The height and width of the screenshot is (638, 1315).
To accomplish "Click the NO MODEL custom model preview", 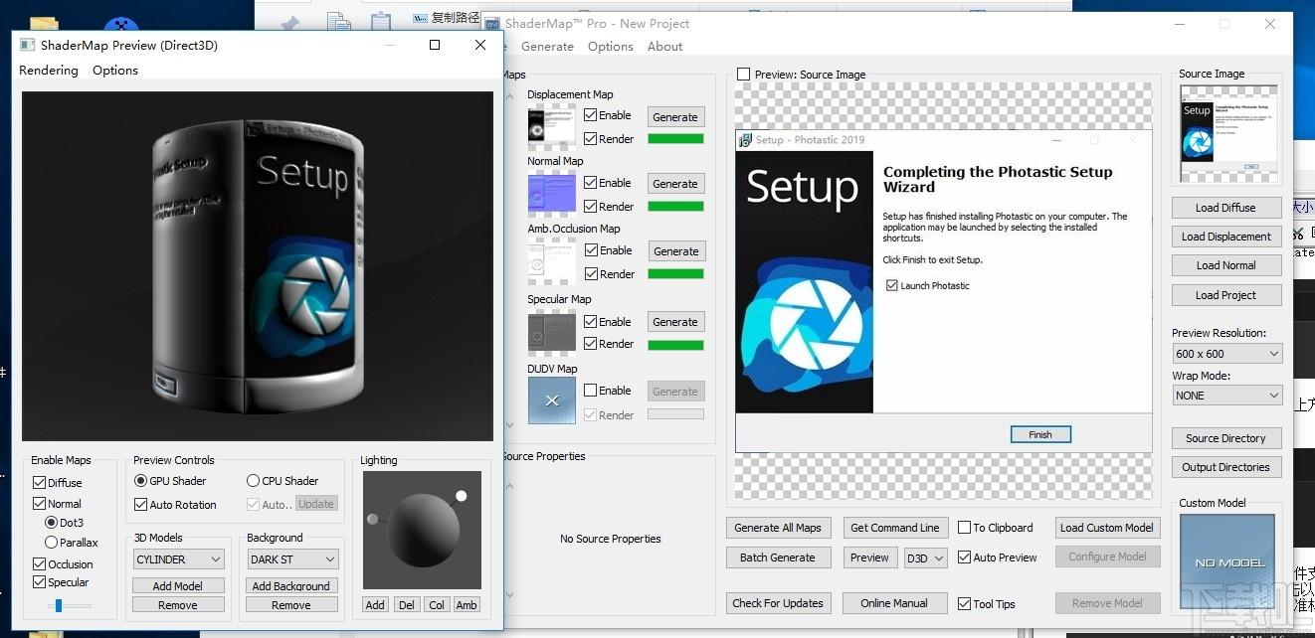I will (1226, 562).
